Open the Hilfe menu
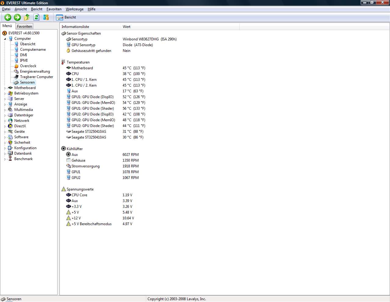The image size is (390, 302). pyautogui.click(x=91, y=9)
